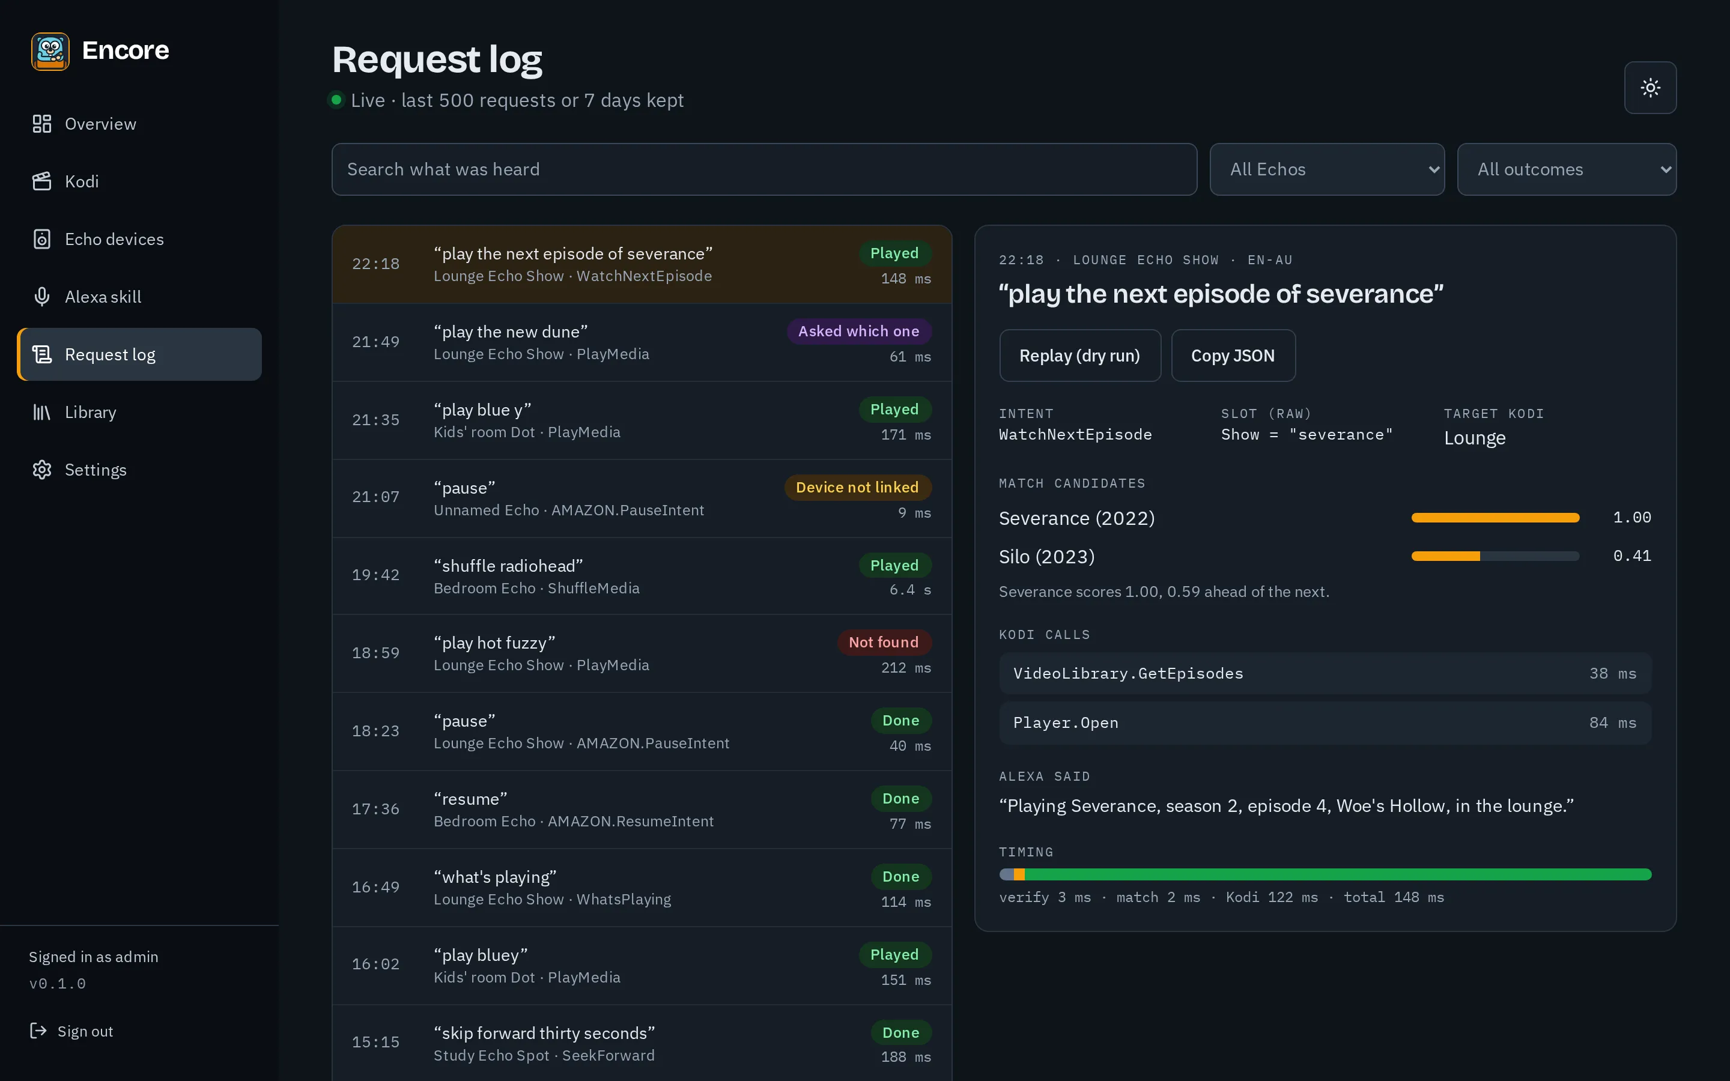Select the "shuffle radiohead" log row
The image size is (1730, 1081).
pyautogui.click(x=642, y=577)
